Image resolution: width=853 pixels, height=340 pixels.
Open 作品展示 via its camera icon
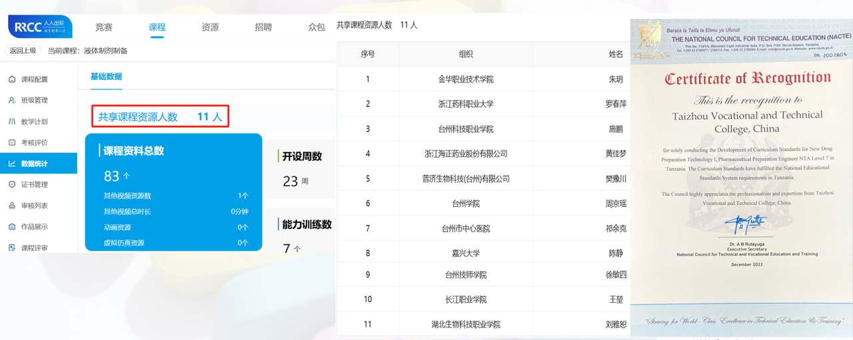(12, 227)
